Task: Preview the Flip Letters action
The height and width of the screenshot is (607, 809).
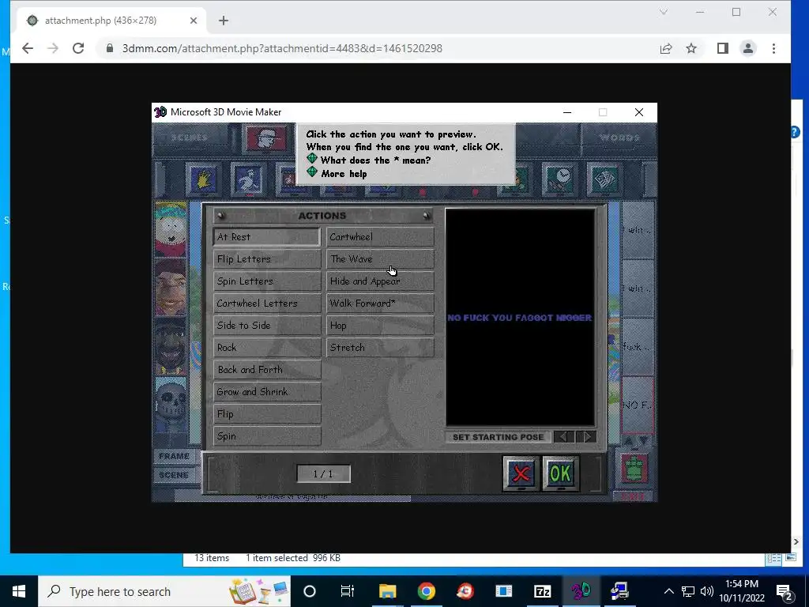Action: [x=267, y=259]
